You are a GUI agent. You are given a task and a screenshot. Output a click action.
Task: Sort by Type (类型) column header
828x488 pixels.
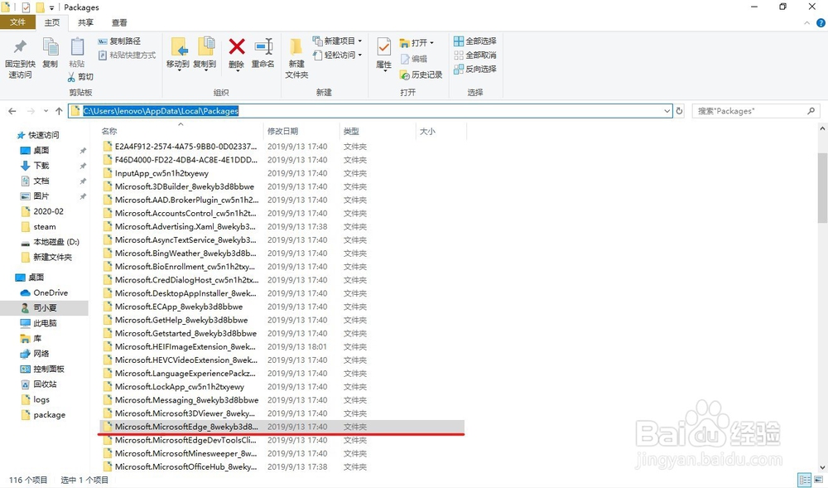[377, 131]
